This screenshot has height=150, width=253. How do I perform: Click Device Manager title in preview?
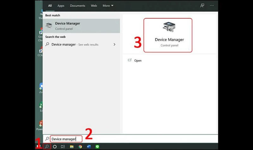click(x=169, y=40)
